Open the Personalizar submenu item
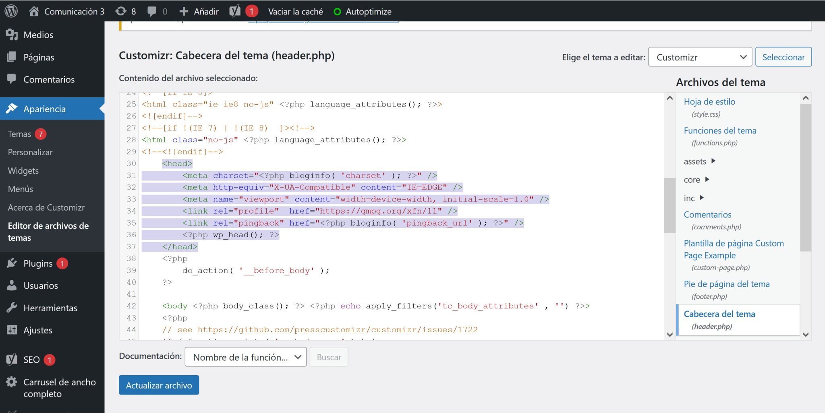The height and width of the screenshot is (413, 825). [x=30, y=152]
